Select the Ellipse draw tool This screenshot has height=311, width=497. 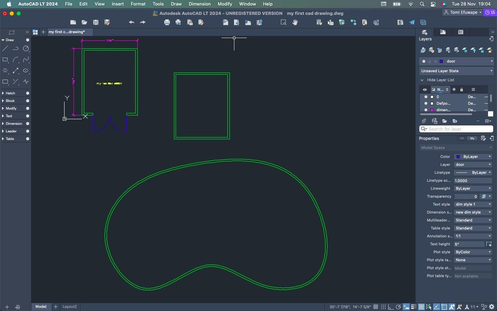click(x=26, y=71)
